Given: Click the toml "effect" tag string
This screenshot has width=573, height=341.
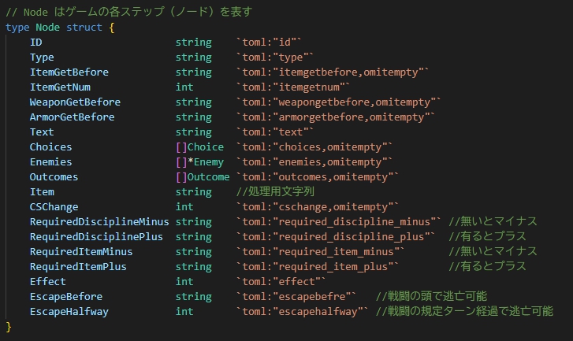Looking at the screenshot, I should coord(281,282).
